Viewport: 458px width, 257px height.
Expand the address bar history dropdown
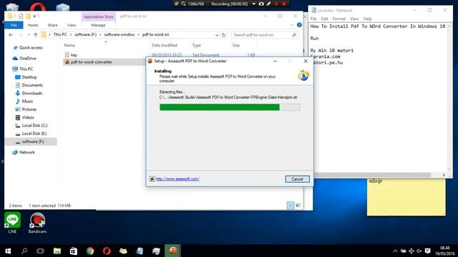click(x=217, y=35)
